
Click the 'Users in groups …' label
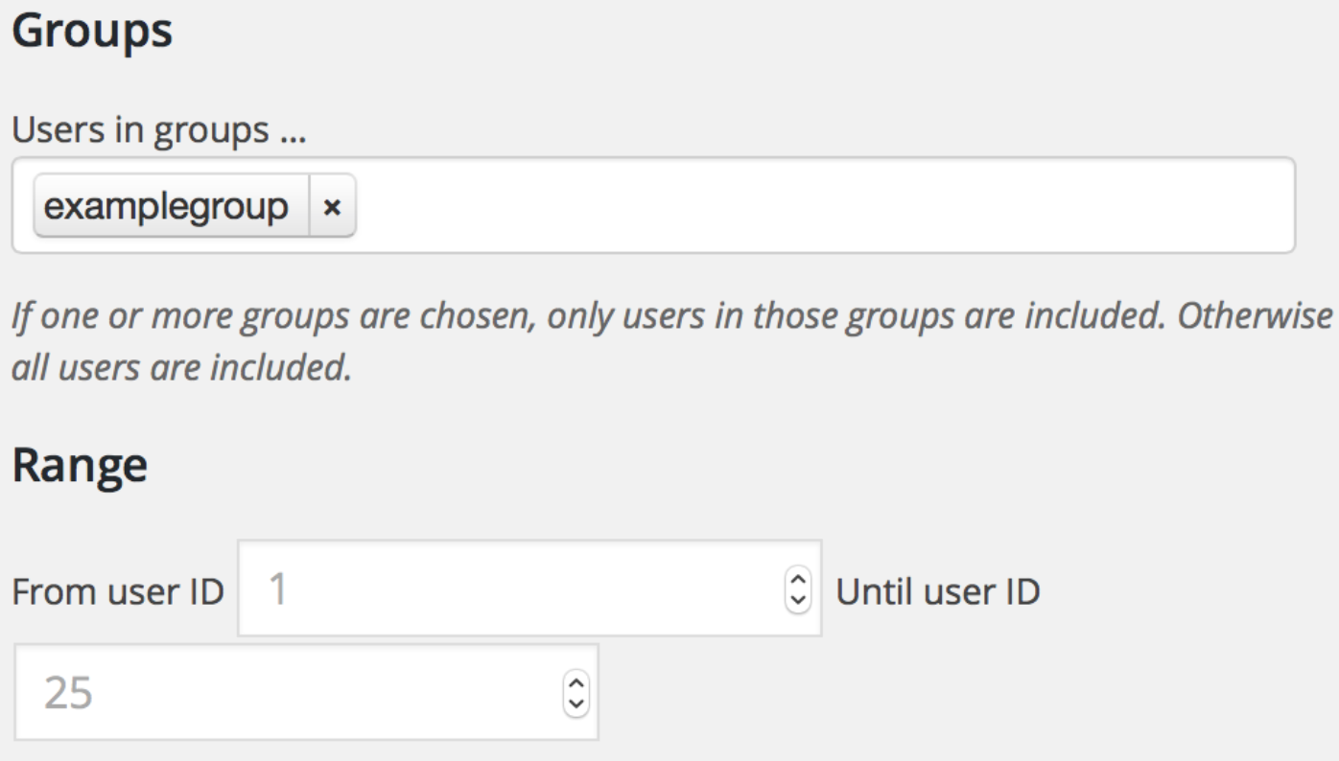click(158, 131)
